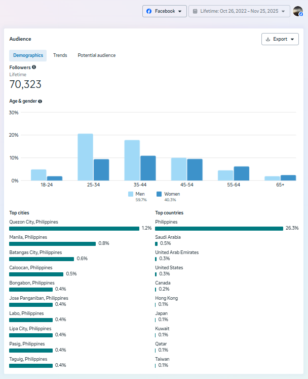Click the Quezon City percentage bar

pyautogui.click(x=74, y=229)
